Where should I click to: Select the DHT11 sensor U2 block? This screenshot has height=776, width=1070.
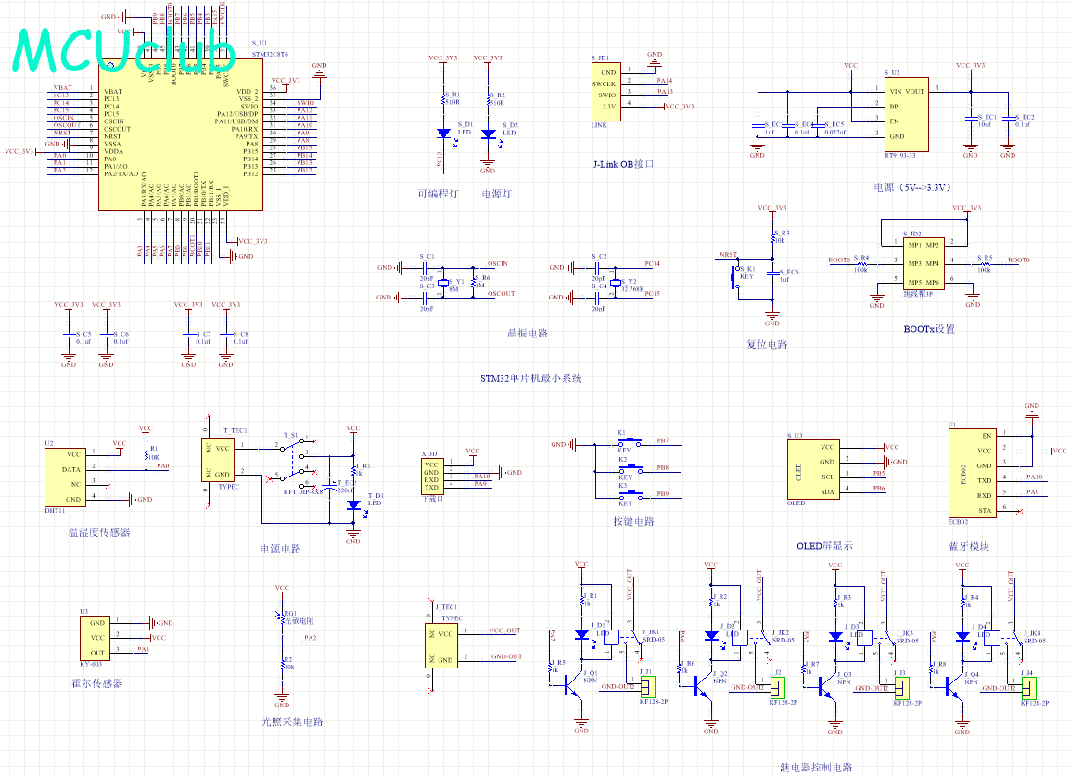(65, 477)
